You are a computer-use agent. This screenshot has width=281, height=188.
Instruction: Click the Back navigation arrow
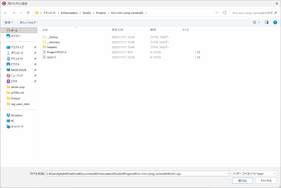[x=5, y=13]
